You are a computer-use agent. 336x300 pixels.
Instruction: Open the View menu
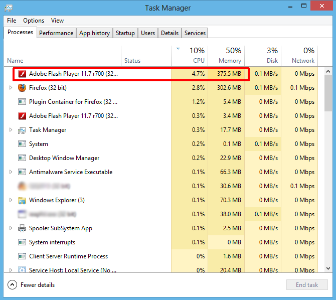(x=57, y=21)
